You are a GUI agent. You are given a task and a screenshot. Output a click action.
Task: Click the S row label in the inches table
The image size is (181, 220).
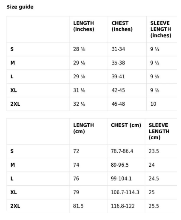[x=12, y=49]
